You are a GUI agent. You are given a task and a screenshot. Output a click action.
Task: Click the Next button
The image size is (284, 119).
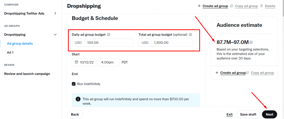coord(270,114)
